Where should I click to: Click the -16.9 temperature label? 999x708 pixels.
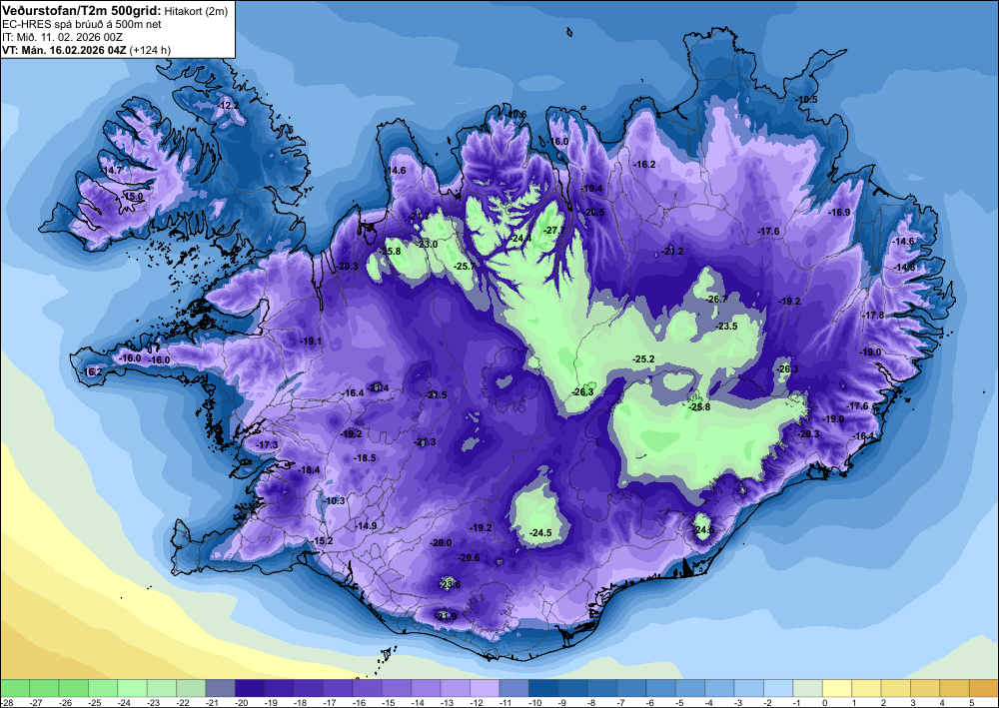839,212
